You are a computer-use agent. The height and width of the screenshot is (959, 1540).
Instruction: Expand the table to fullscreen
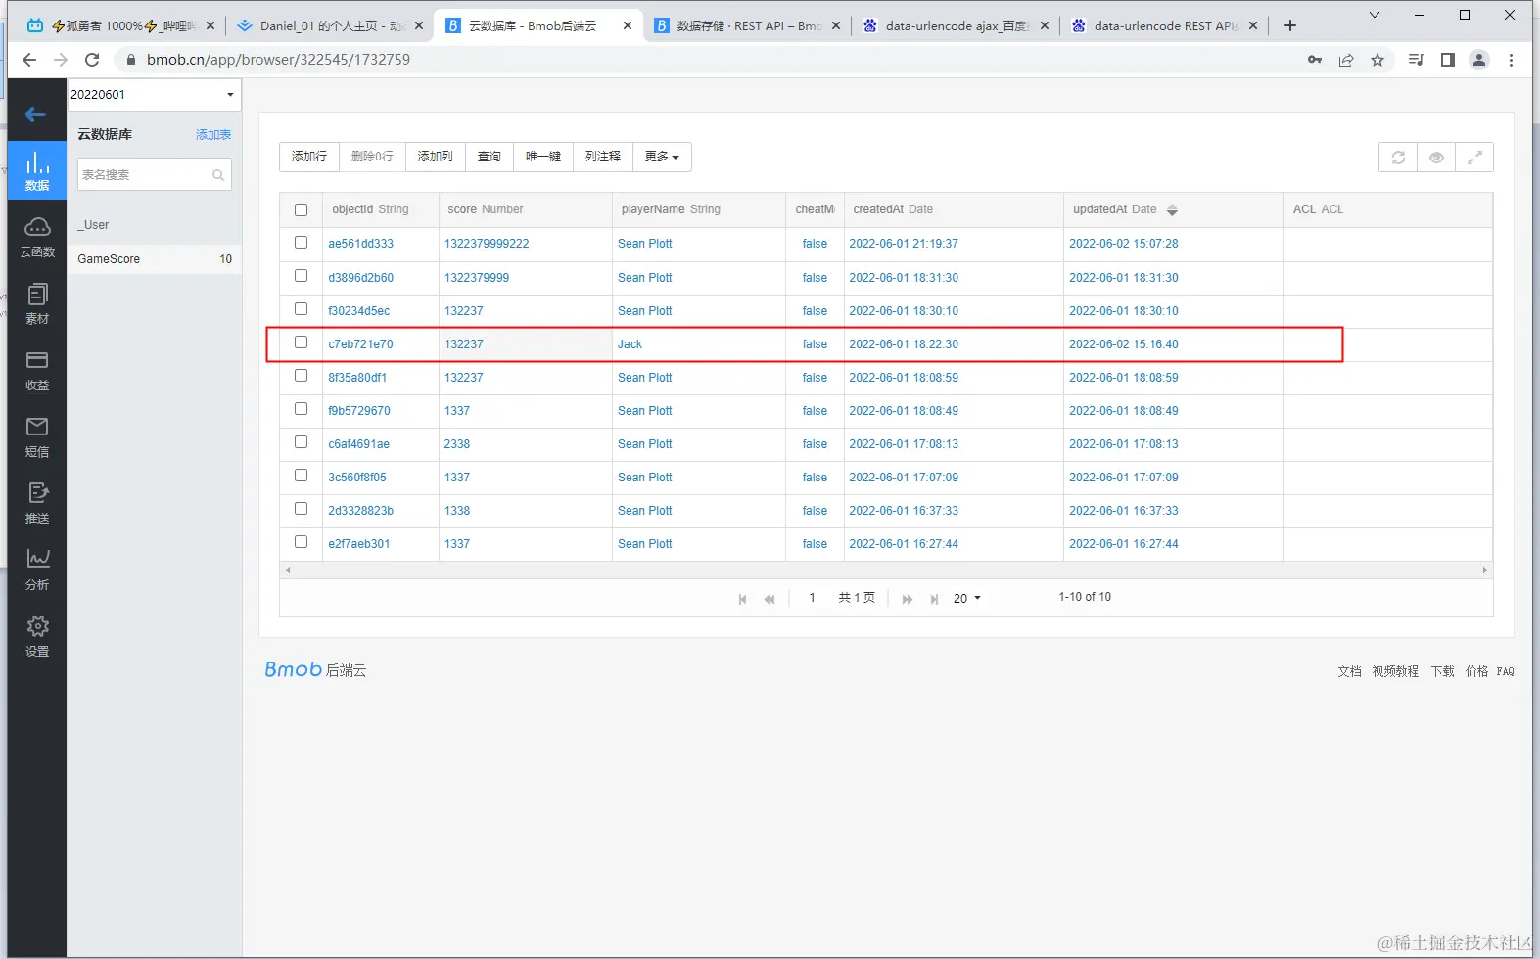tap(1474, 158)
